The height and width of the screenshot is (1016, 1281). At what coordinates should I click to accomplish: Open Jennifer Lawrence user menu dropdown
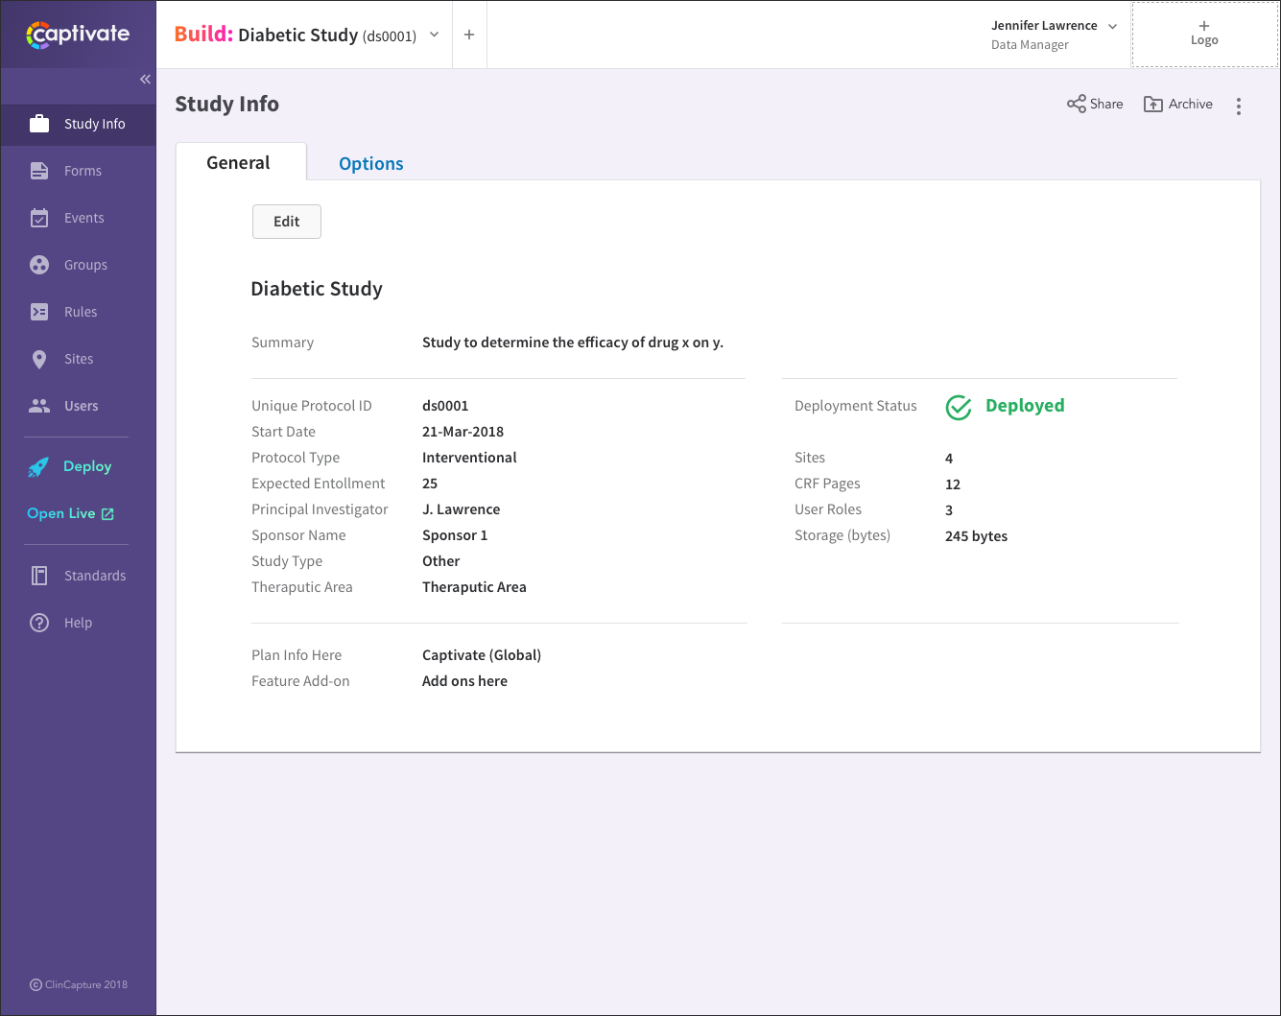coord(1112,27)
